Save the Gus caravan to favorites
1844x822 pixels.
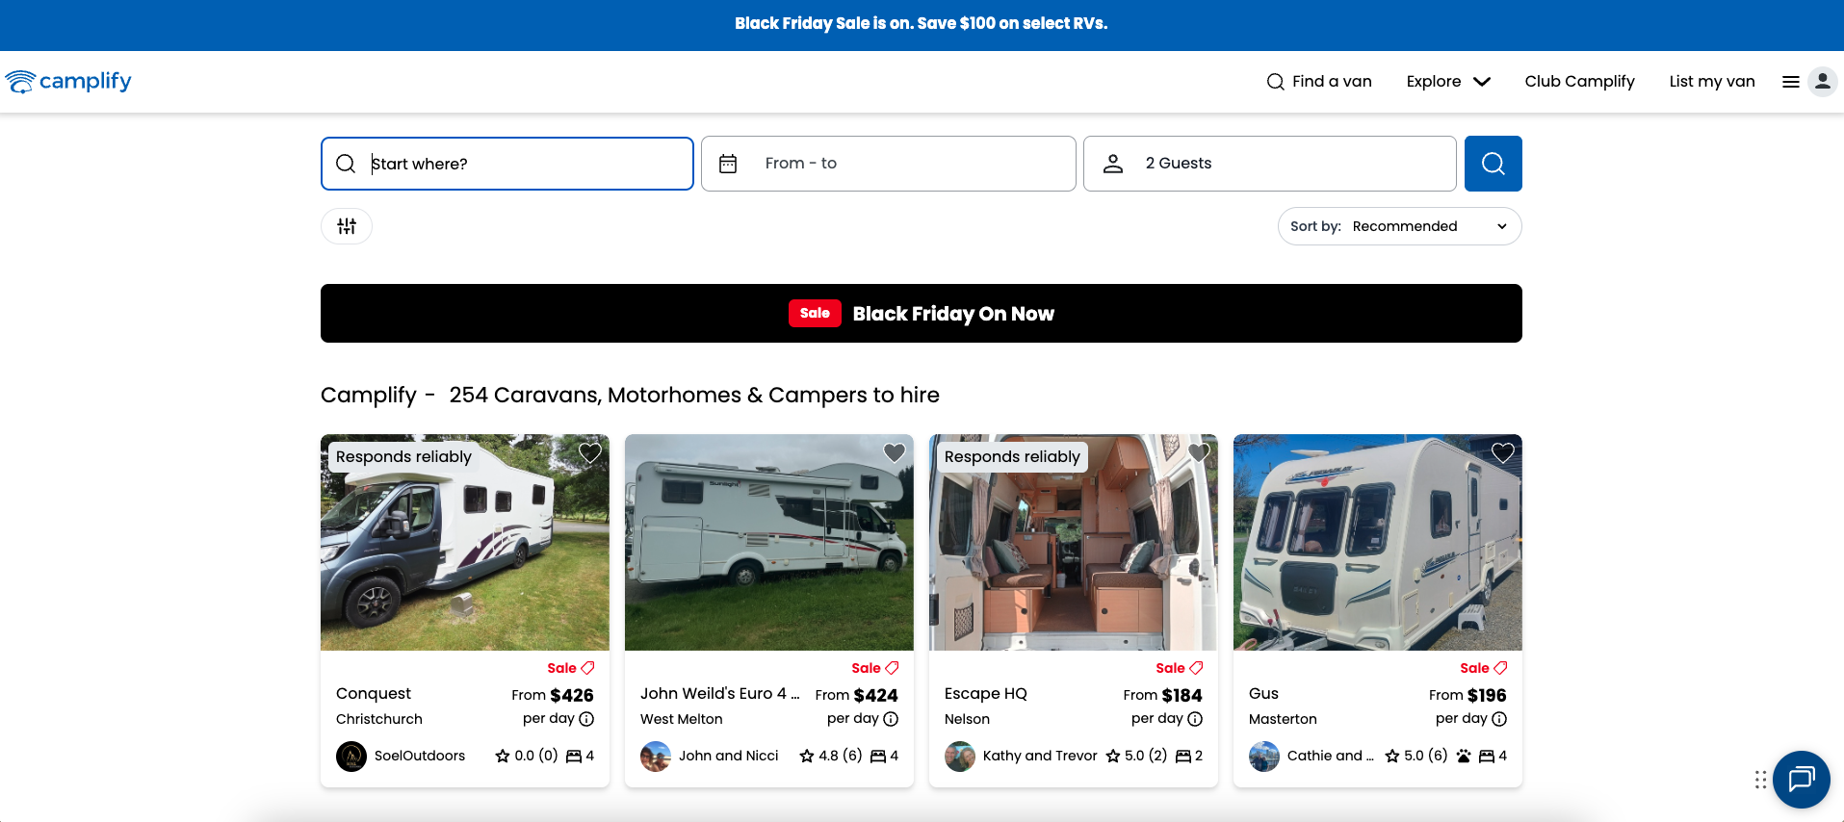point(1502,453)
